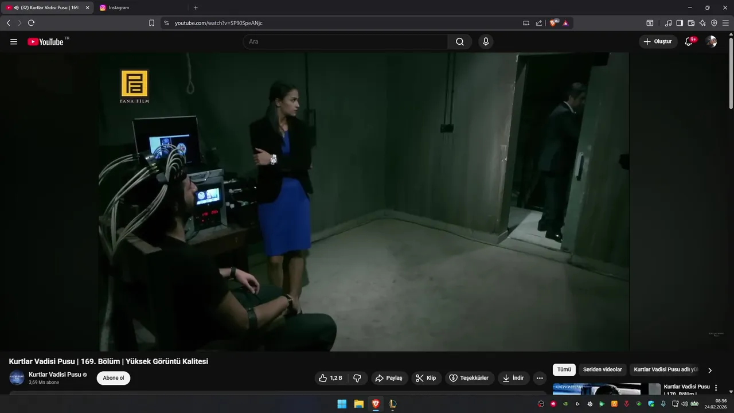This screenshot has height=413, width=734.
Task: Bookmark this page
Action: [151, 23]
